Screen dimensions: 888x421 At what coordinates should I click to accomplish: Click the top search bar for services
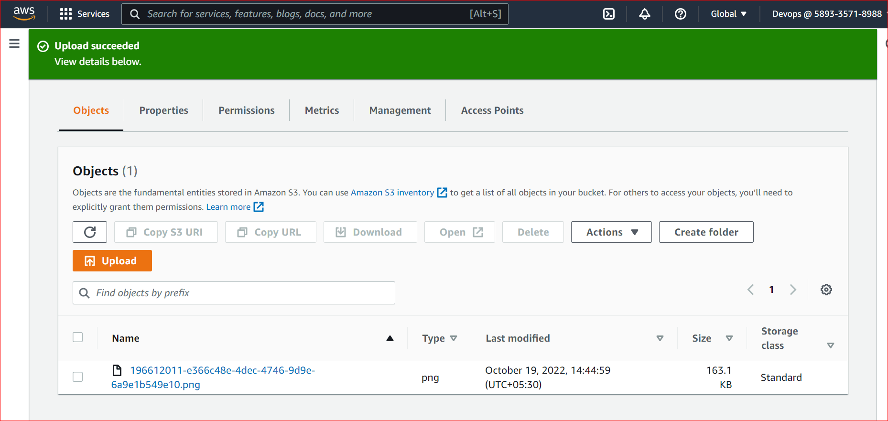point(315,14)
